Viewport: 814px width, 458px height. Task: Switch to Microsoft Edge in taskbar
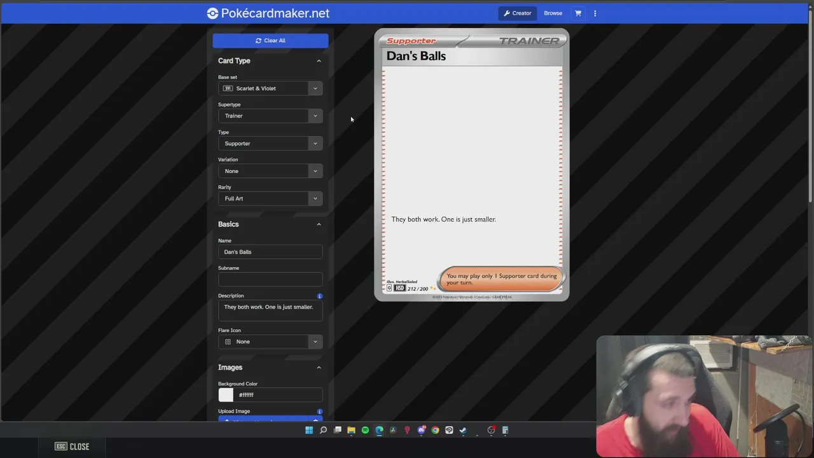pyautogui.click(x=379, y=431)
